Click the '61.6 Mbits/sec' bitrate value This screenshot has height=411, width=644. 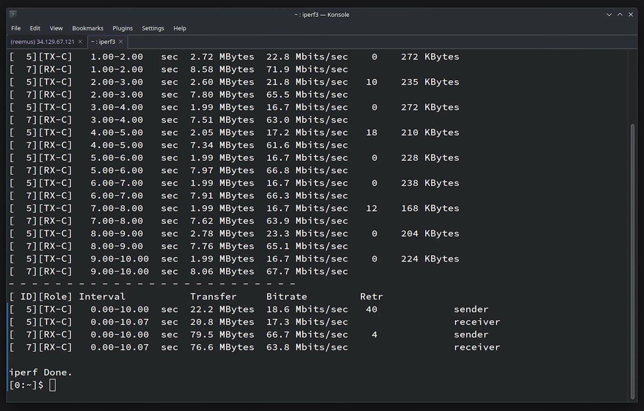(x=307, y=145)
